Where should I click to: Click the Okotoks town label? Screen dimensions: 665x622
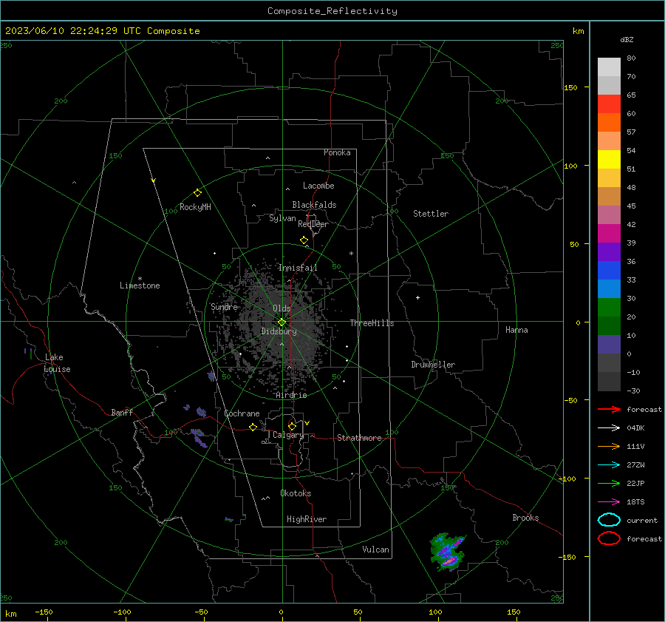click(296, 493)
